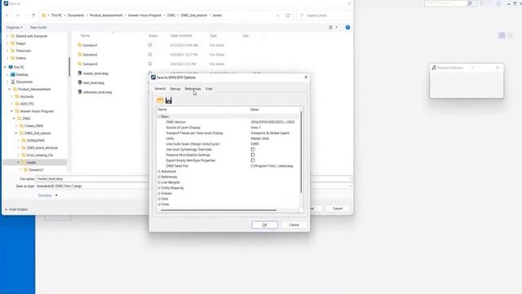
Task: Click the navigation tree vertical scrollbar
Action: (x=69, y=67)
